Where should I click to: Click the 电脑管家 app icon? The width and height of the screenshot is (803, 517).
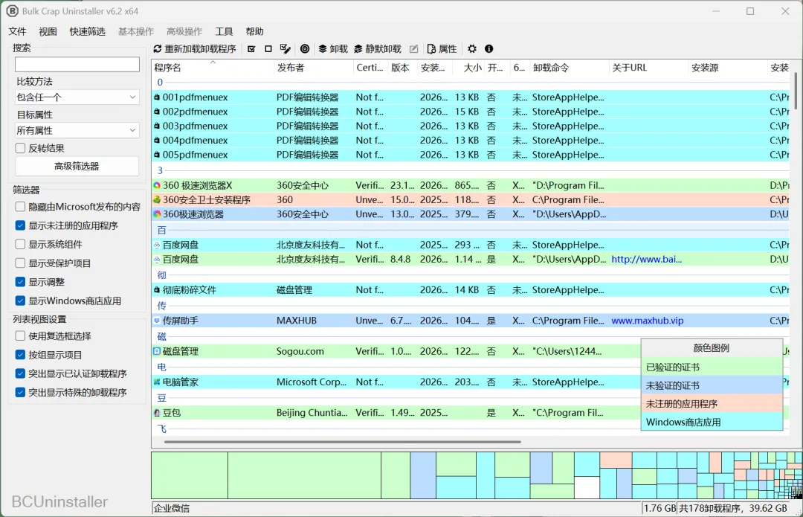pyautogui.click(x=157, y=382)
